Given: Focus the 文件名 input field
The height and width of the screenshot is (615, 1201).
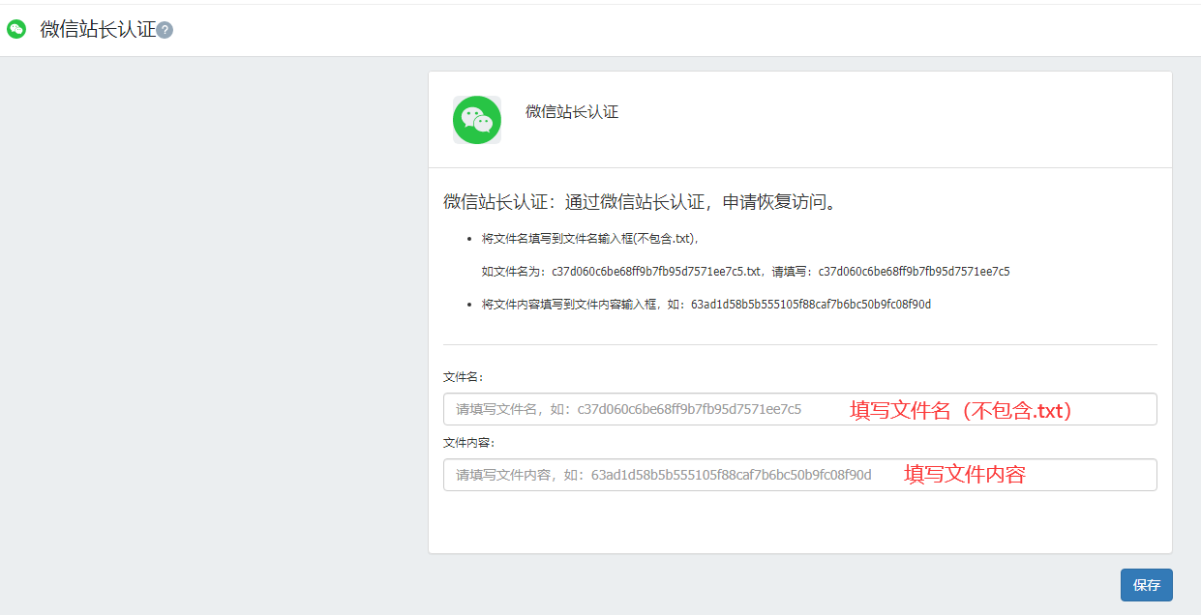Looking at the screenshot, I should coord(799,409).
